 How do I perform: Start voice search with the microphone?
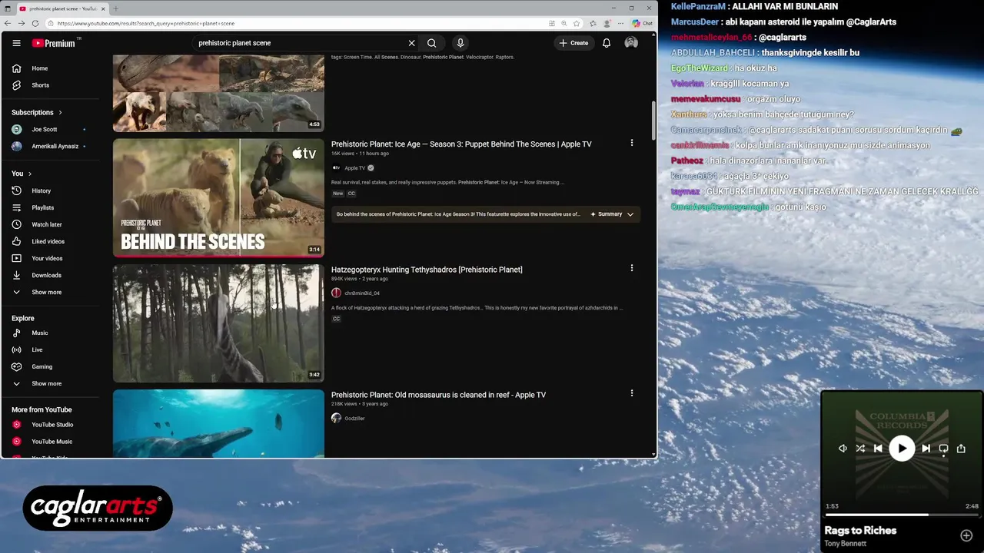coord(460,43)
